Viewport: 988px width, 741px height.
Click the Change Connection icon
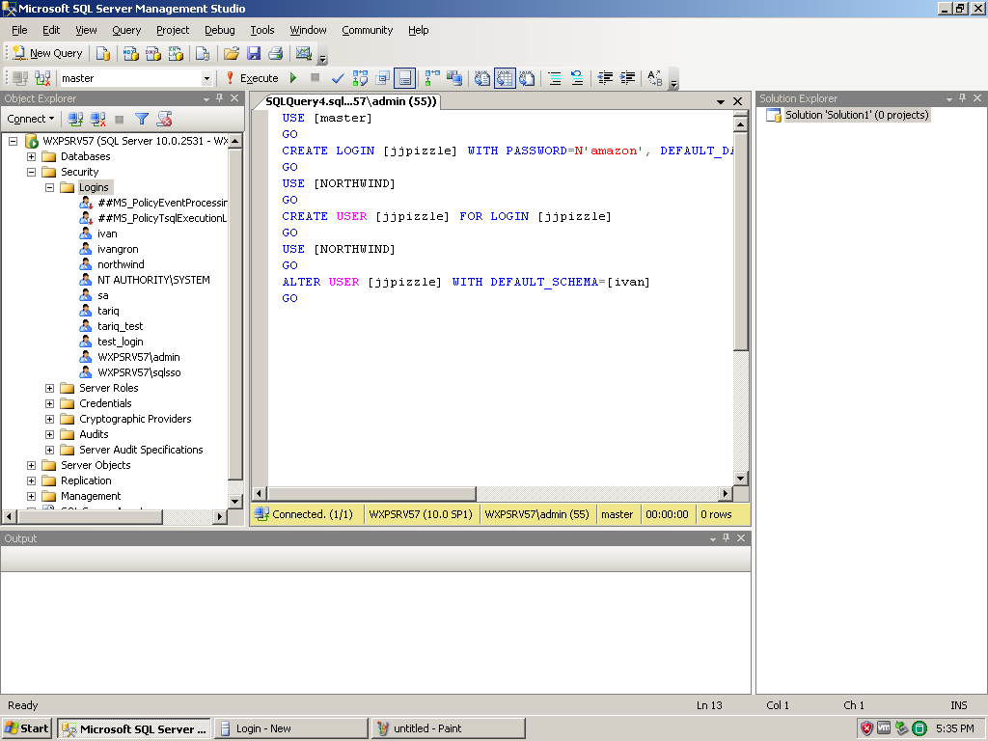(x=42, y=78)
